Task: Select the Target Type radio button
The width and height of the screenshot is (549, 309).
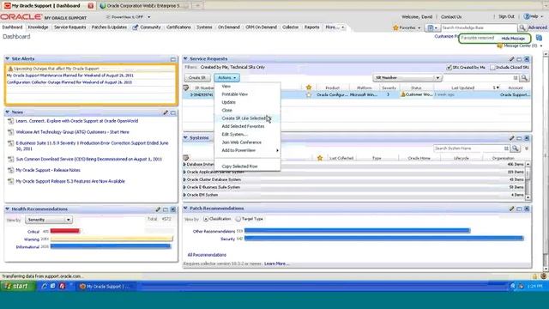Action: pos(238,219)
